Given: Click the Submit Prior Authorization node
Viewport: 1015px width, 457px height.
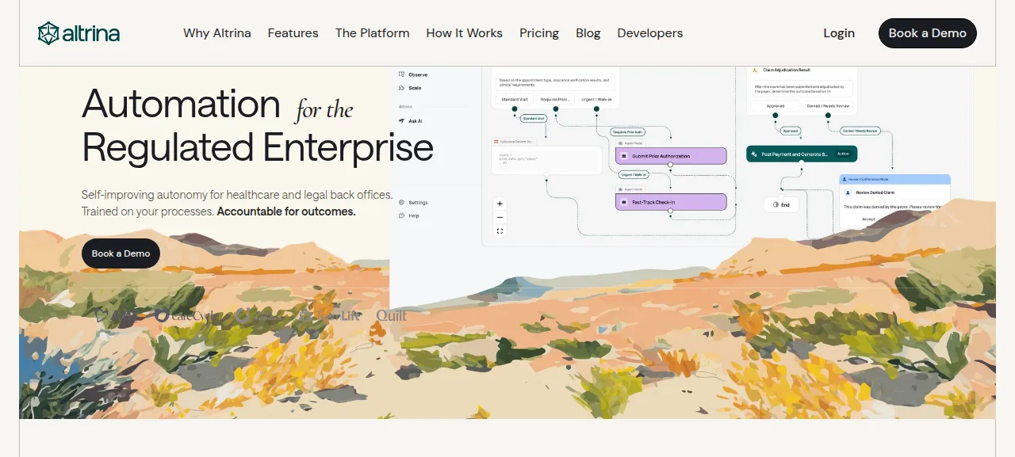Looking at the screenshot, I should point(671,156).
